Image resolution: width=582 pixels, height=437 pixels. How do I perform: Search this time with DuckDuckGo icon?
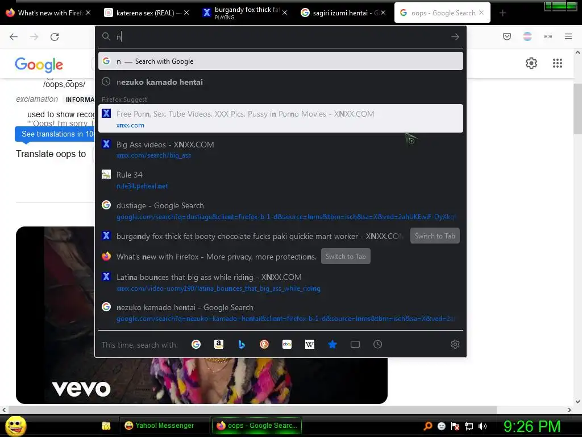pyautogui.click(x=264, y=344)
